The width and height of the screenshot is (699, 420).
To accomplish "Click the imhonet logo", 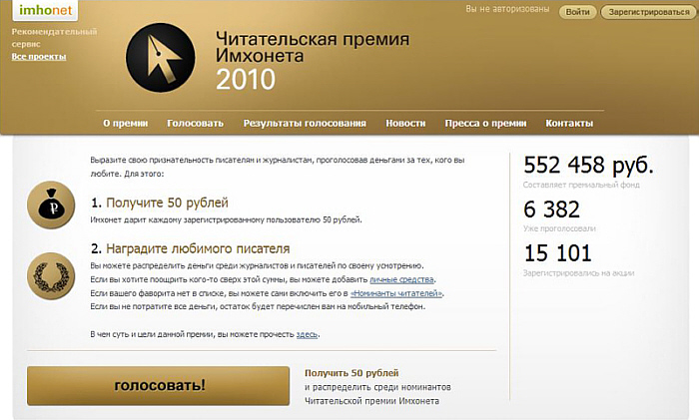I will pyautogui.click(x=45, y=10).
